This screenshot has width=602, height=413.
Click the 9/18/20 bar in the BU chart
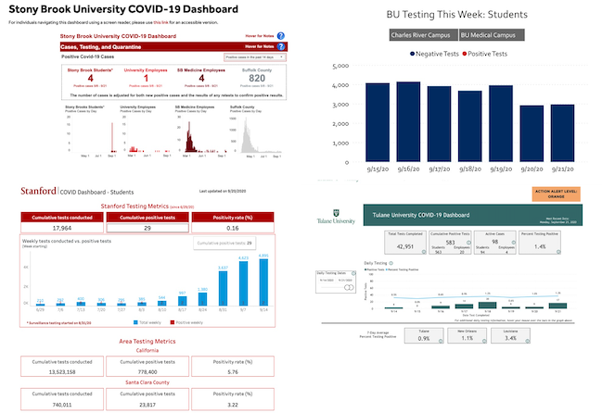pos(470,126)
